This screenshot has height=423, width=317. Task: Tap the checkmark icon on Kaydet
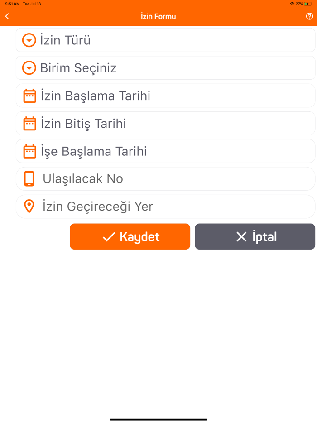pyautogui.click(x=109, y=237)
